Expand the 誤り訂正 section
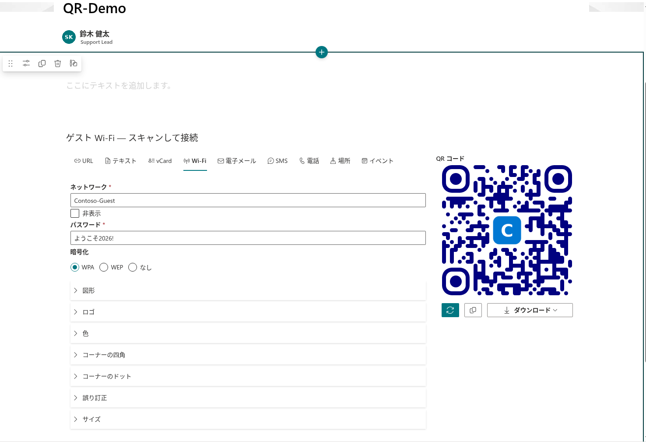The height and width of the screenshot is (442, 646). 248,398
